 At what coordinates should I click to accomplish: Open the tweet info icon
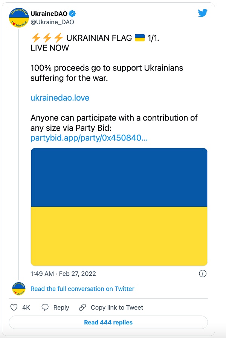click(203, 274)
